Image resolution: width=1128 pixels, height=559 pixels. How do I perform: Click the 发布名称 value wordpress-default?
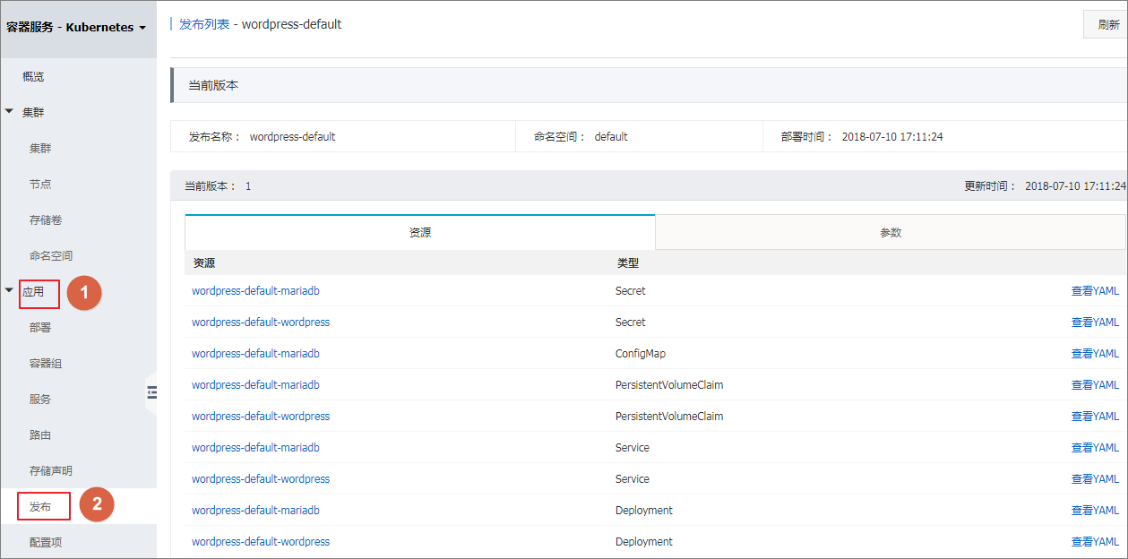[x=292, y=137]
